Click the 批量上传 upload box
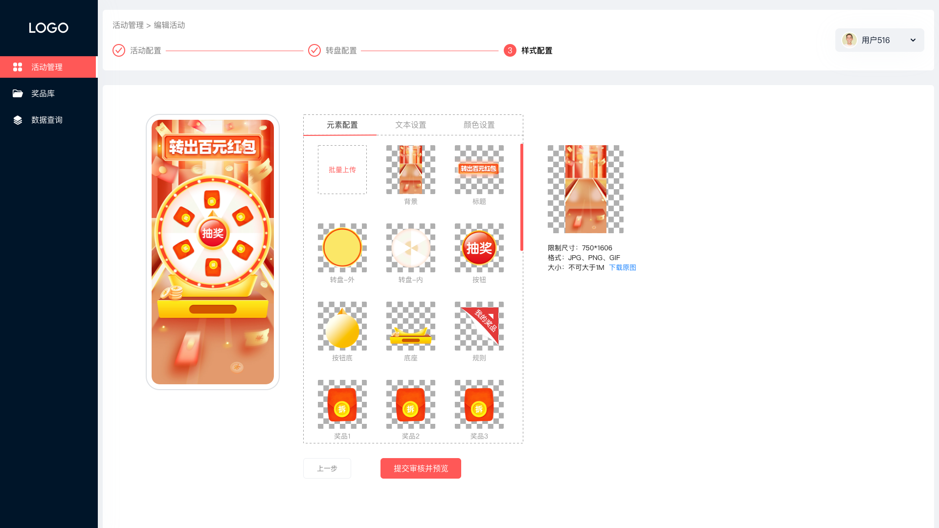939x528 pixels. pyautogui.click(x=342, y=170)
